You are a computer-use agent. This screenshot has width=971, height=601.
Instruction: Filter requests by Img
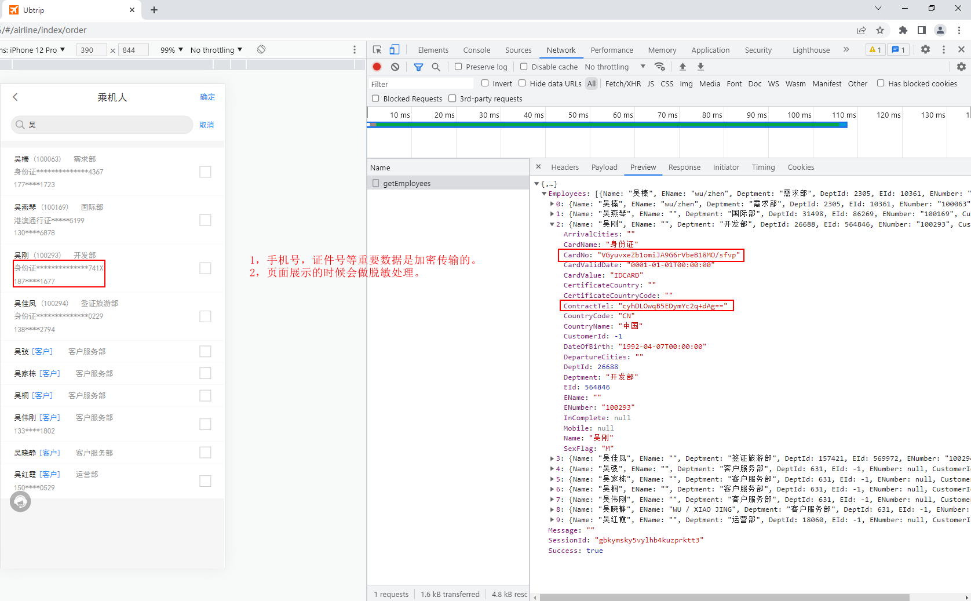coord(686,83)
